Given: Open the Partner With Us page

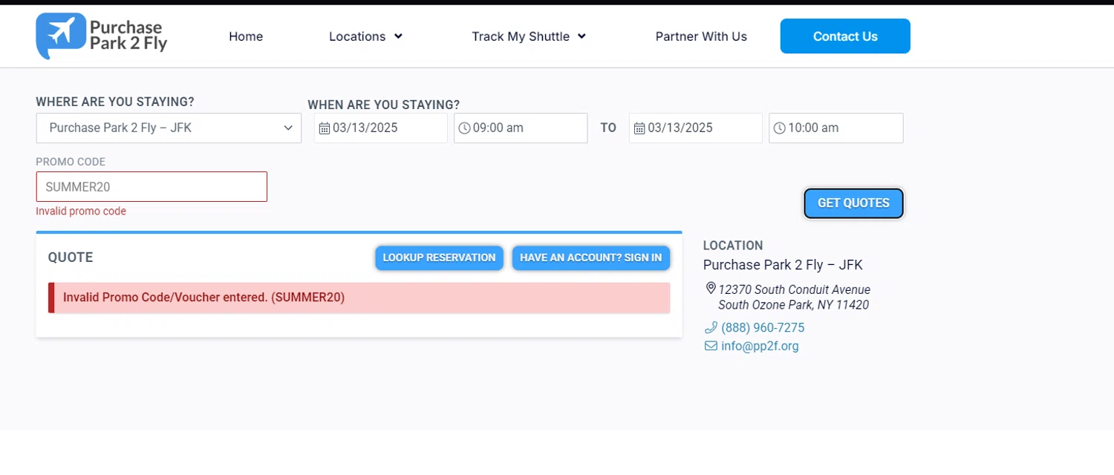Looking at the screenshot, I should tap(701, 36).
